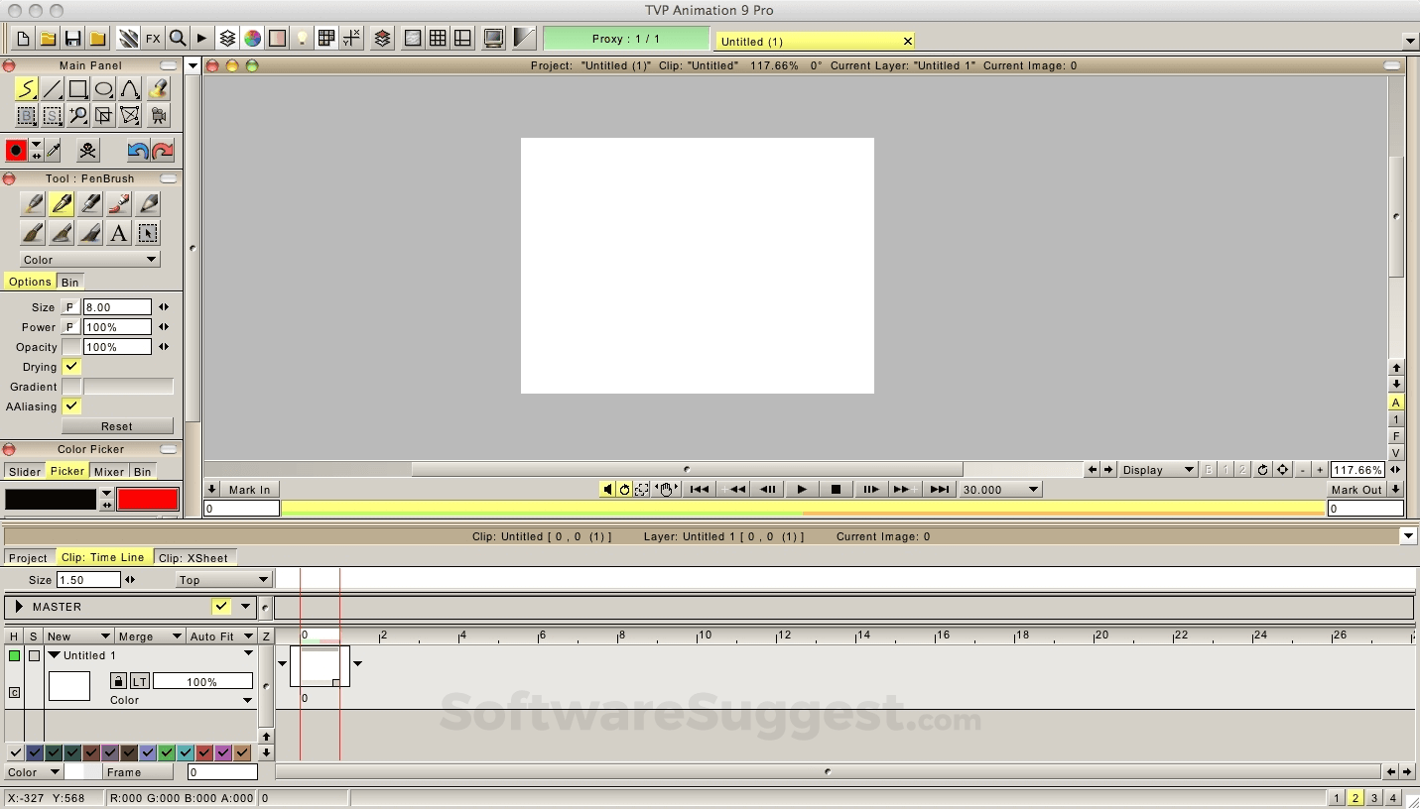
Task: Open the Project tab
Action: 28,557
